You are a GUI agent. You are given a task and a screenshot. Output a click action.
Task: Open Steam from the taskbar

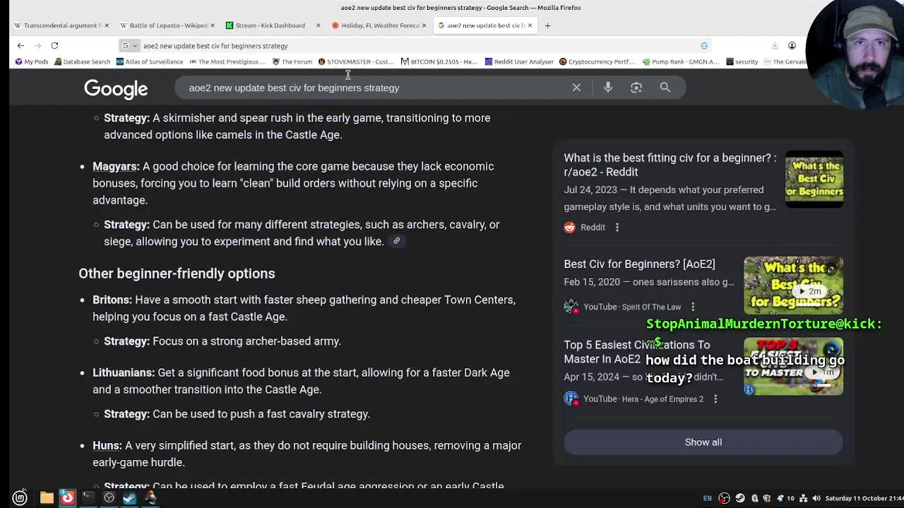129,498
